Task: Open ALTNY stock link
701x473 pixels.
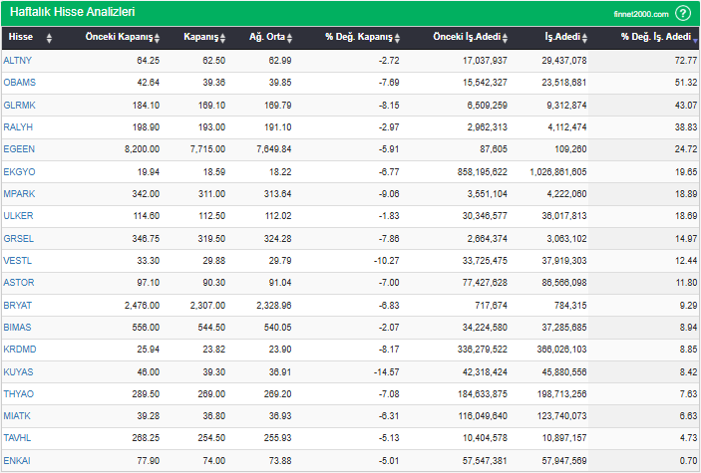Action: tap(18, 61)
